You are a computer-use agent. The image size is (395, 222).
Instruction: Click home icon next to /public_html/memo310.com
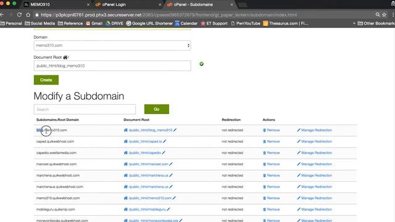coord(126,198)
